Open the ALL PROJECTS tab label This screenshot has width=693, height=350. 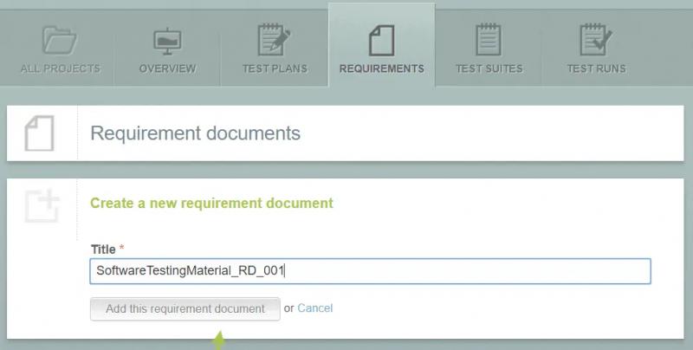coord(61,68)
